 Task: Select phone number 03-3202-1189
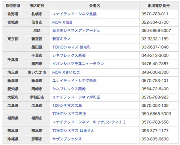155,39
